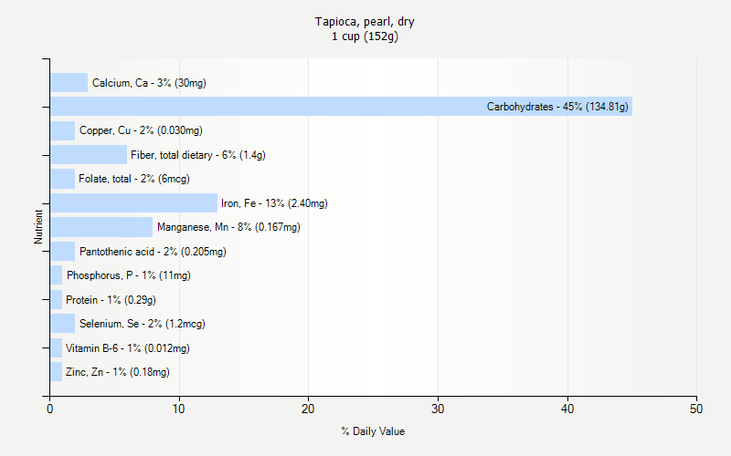731x456 pixels.
Task: Click the blue bar left of Manganese label
Action: [x=101, y=227]
